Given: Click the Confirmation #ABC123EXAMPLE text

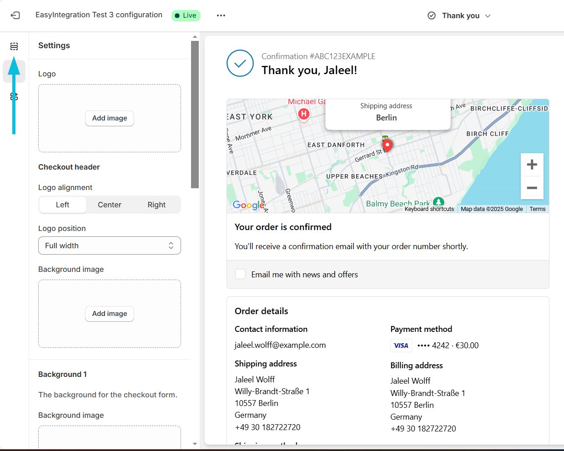Looking at the screenshot, I should point(318,56).
